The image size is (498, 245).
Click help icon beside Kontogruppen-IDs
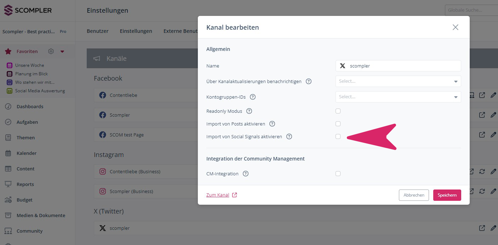253,97
